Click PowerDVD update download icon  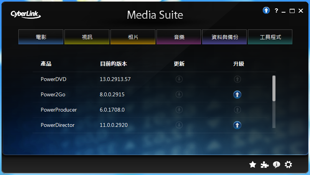click(179, 79)
